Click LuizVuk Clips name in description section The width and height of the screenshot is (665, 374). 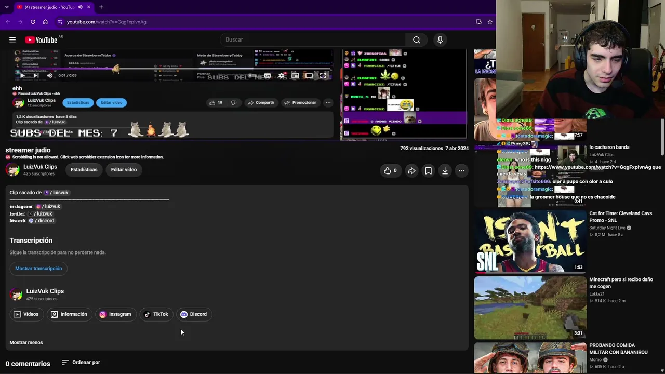(45, 291)
